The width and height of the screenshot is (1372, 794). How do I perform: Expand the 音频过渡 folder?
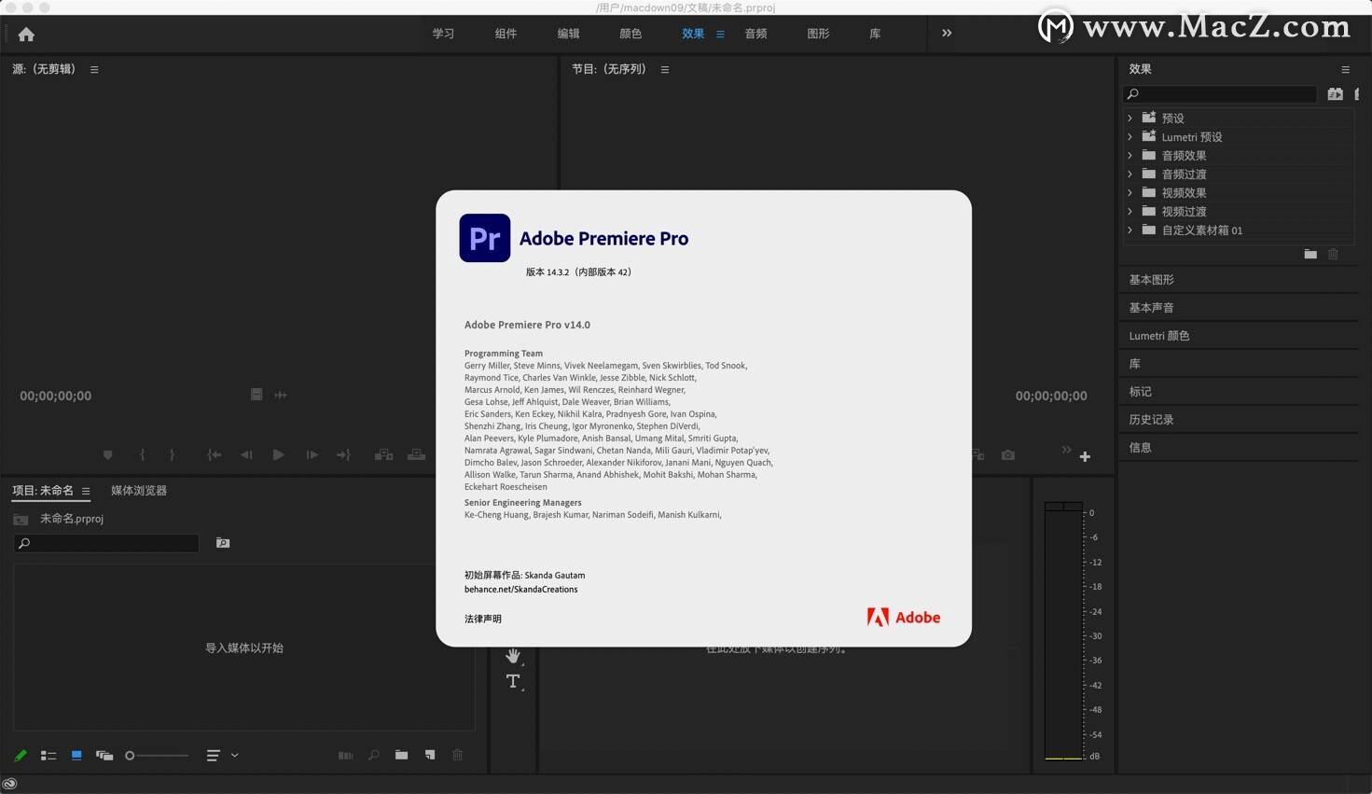[x=1130, y=174]
